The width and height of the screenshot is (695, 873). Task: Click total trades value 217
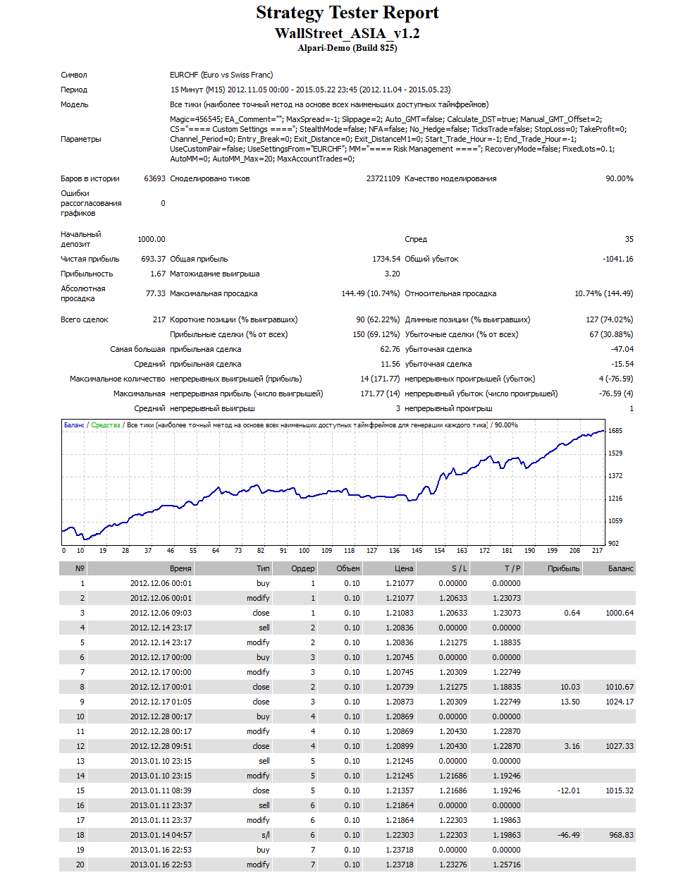[159, 319]
